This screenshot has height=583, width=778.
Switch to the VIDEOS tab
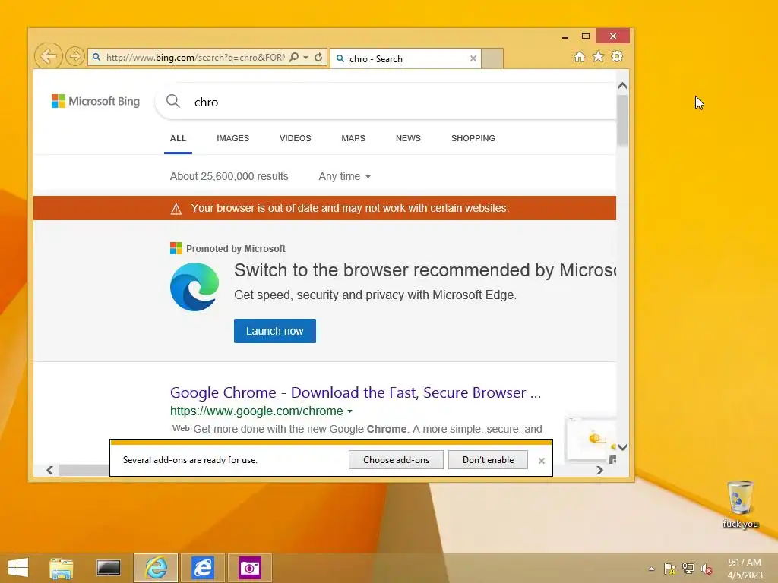coord(296,138)
